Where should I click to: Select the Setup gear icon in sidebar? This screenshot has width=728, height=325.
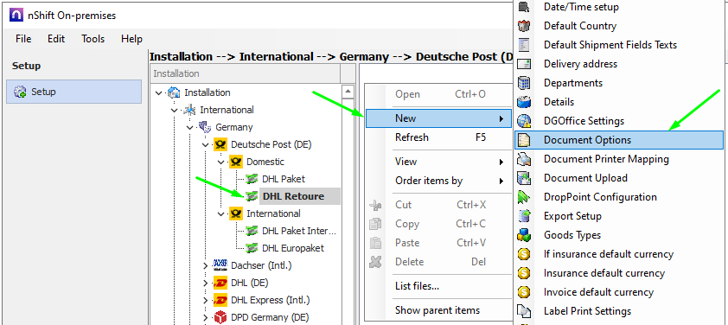[x=21, y=92]
